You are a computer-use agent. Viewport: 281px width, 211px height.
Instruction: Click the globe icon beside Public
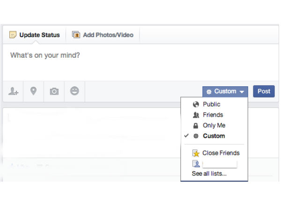(196, 105)
